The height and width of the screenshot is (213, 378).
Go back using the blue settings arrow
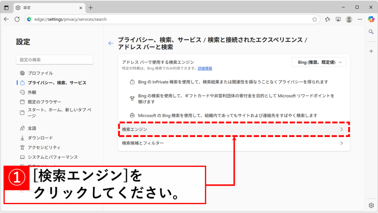pos(111,44)
